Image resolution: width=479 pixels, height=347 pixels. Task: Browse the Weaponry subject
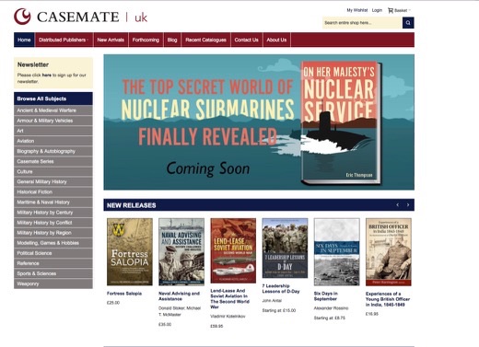click(x=53, y=283)
